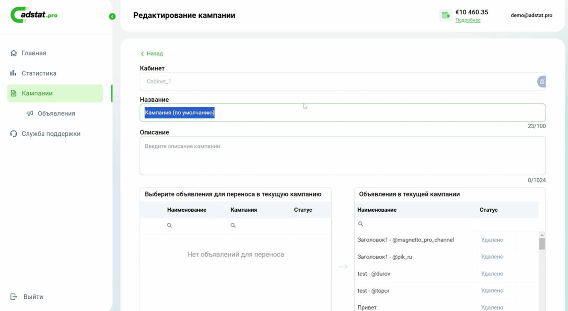Select row Заголовок1 - @magnetto_pro_channel
Screen dimensions: 568x311
(405, 240)
